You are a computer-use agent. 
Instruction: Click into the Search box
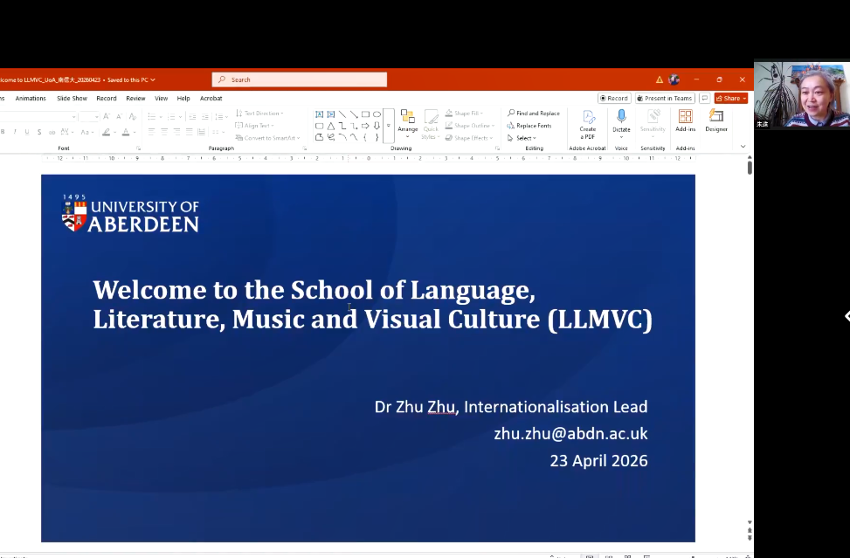coord(300,79)
